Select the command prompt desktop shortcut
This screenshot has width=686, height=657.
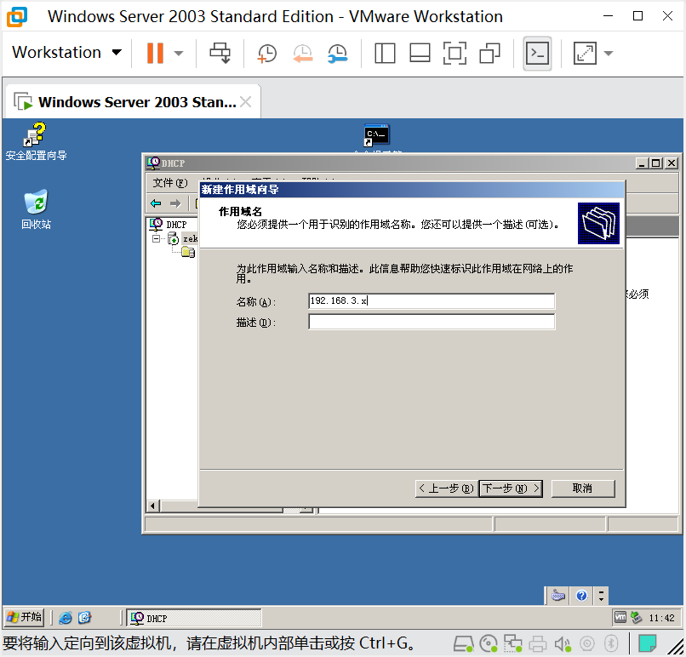pos(377,136)
